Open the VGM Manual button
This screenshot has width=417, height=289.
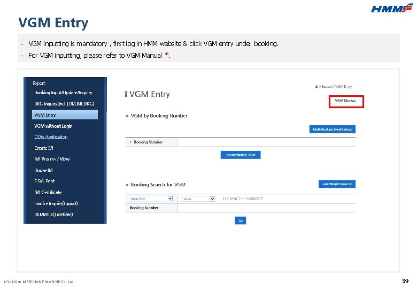click(x=346, y=101)
